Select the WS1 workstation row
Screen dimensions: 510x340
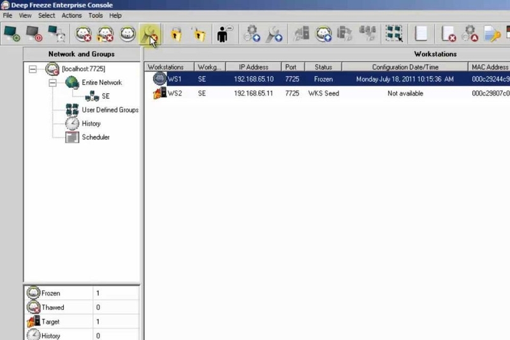tap(327, 79)
